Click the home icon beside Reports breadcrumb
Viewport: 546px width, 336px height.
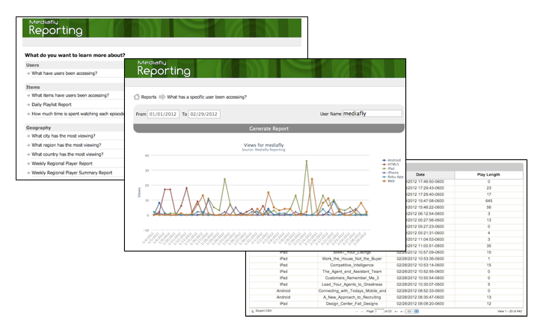[x=136, y=97]
